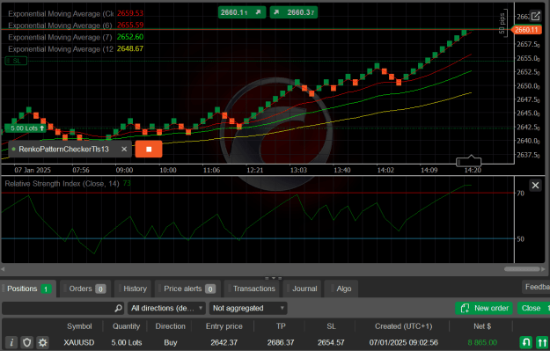Open the RenkoPatternCheckerTls13 cBot label
Viewport: 550px width, 351px height.
pos(64,149)
